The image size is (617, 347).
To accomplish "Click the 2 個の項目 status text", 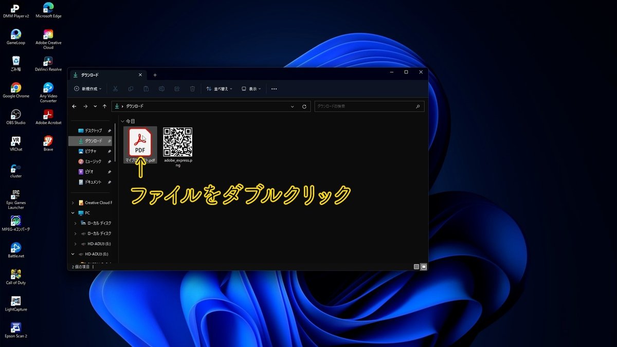I will (x=81, y=267).
